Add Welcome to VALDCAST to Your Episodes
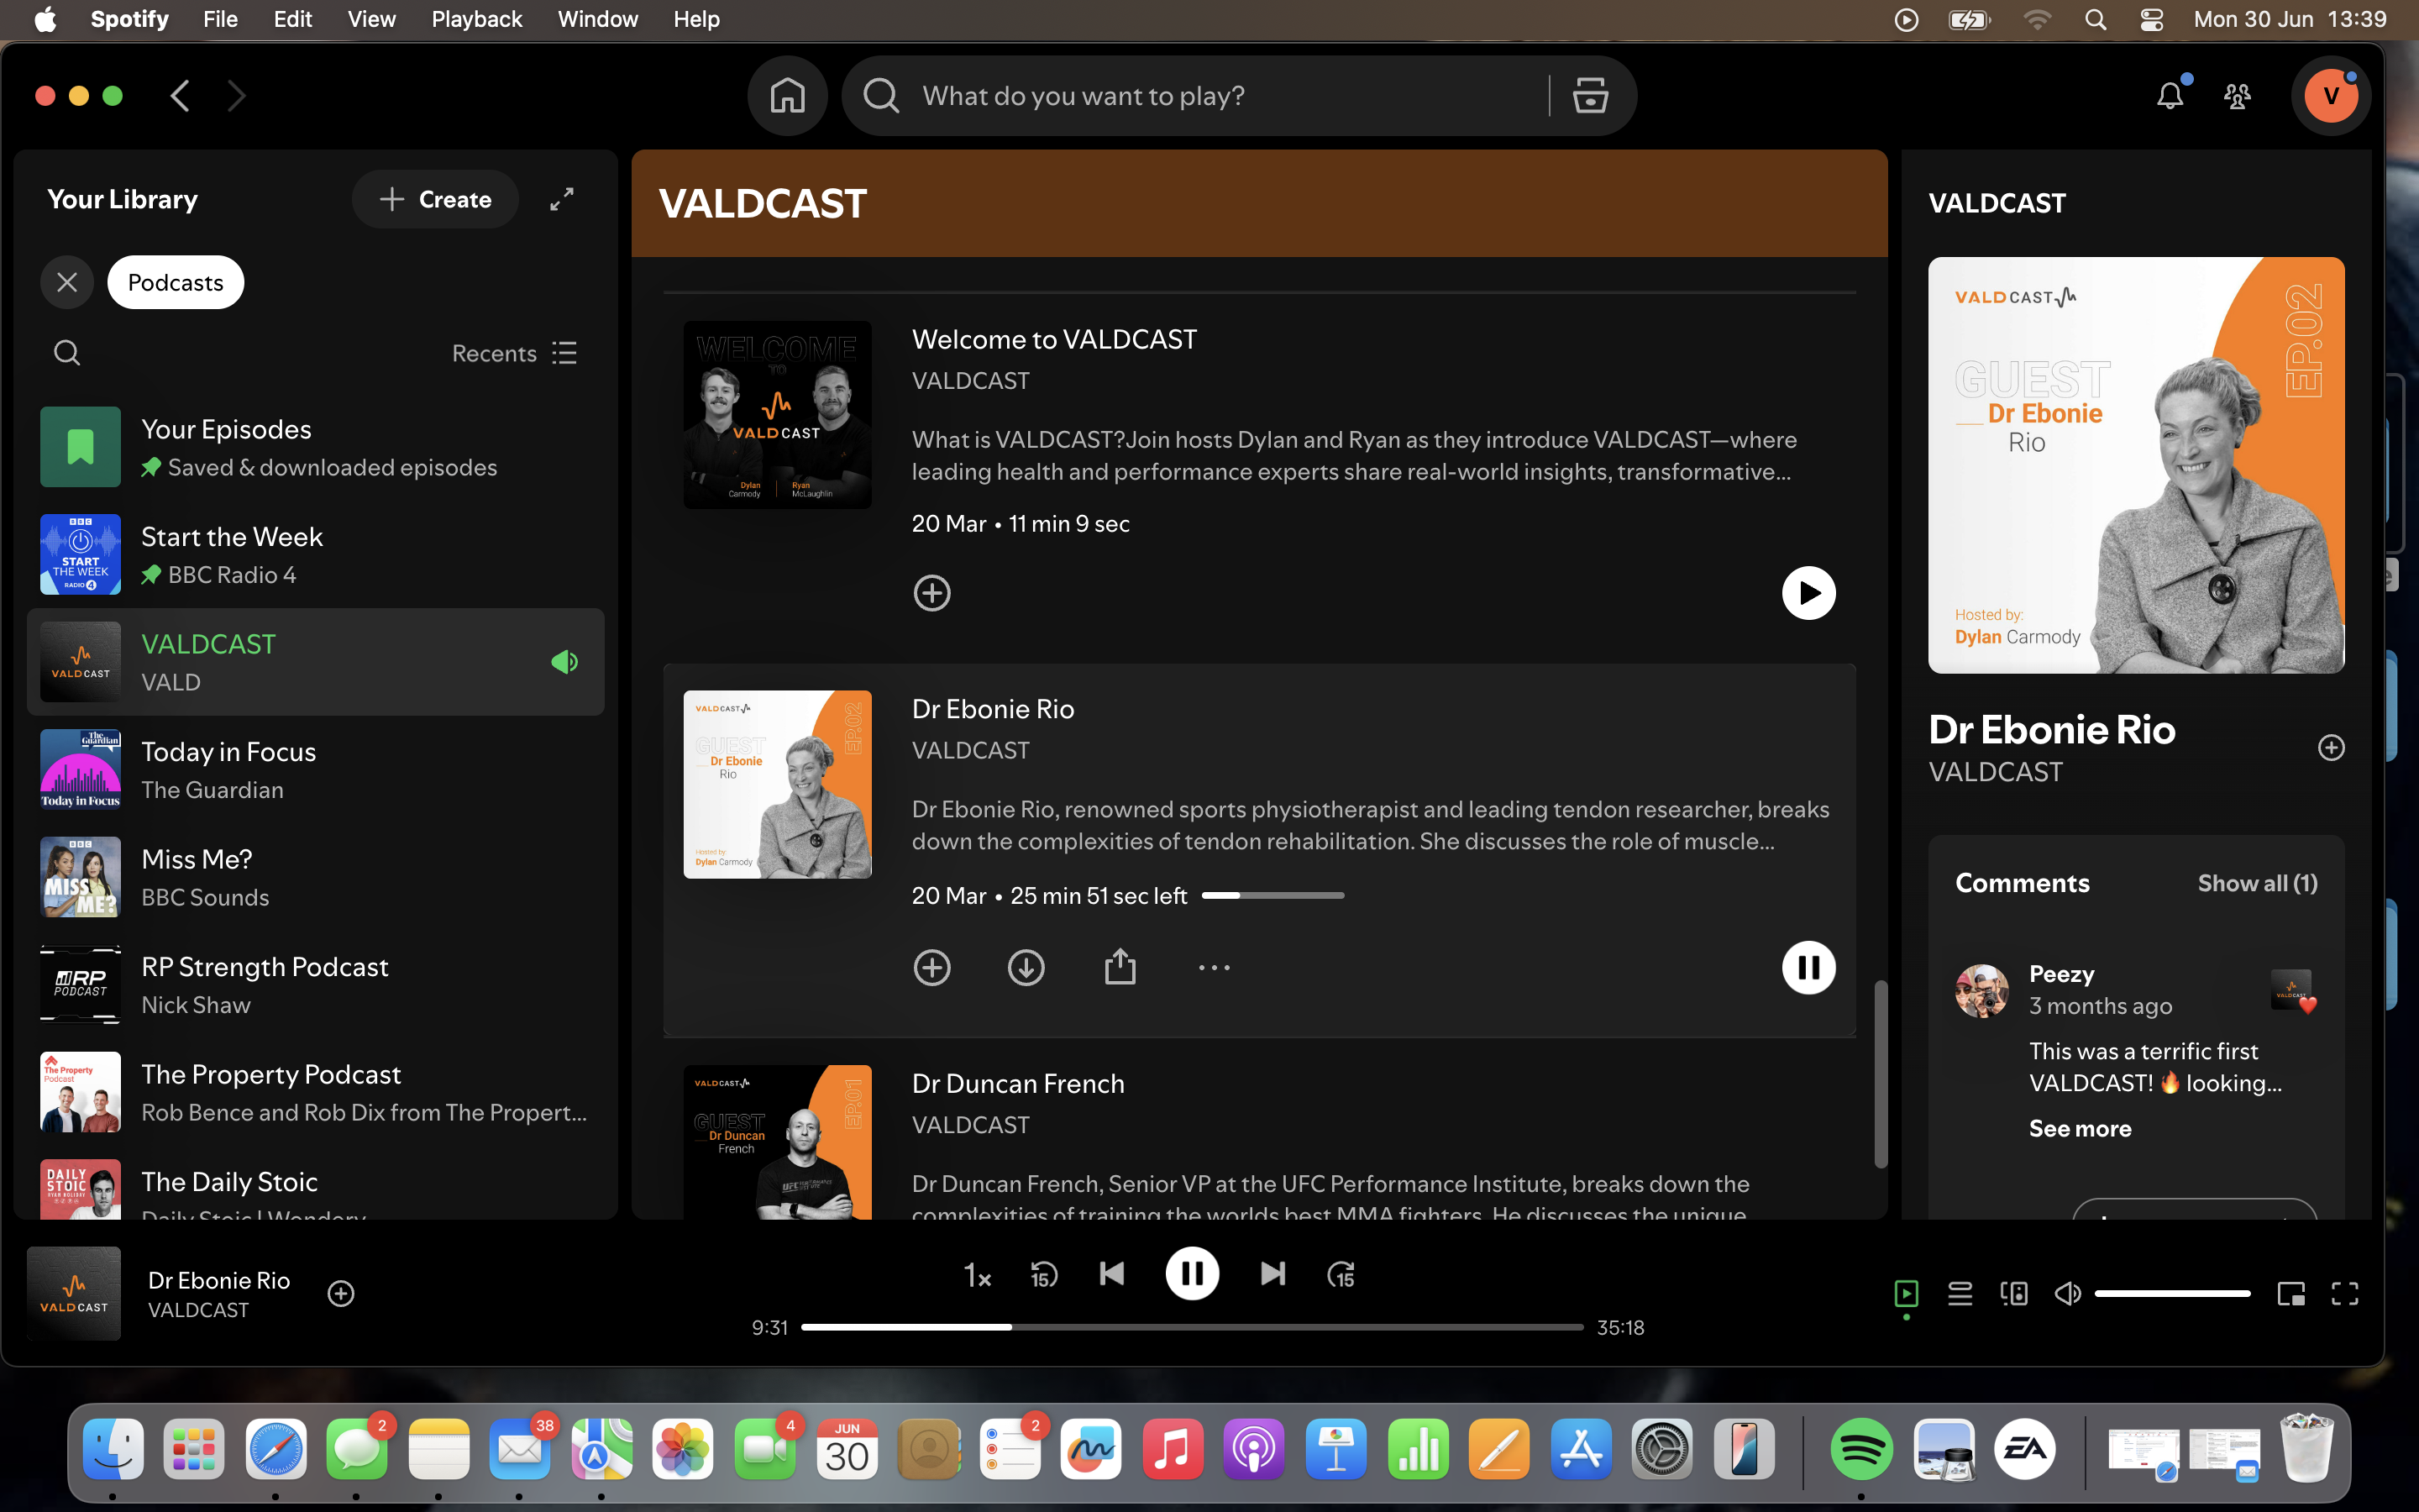Viewport: 2419px width, 1512px height. (x=931, y=593)
